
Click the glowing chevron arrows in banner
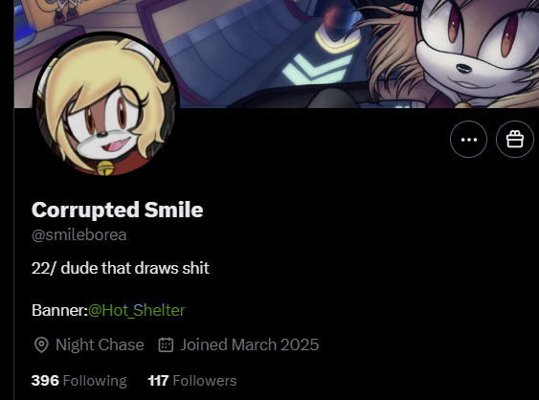[317, 68]
